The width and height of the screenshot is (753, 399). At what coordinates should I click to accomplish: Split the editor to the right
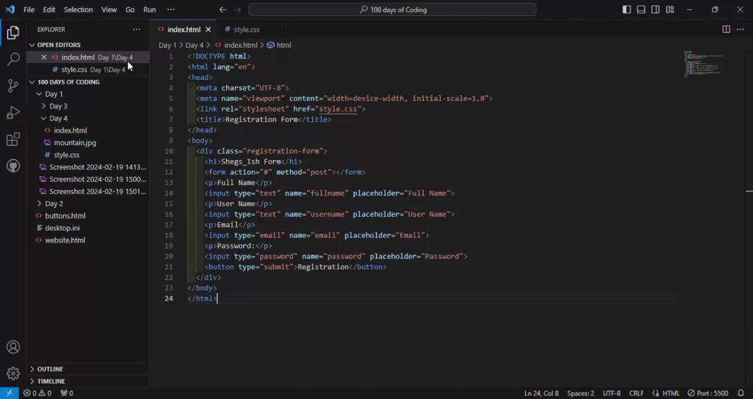tap(726, 29)
